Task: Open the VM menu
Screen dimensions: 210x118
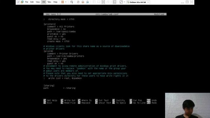Action: click(44, 2)
